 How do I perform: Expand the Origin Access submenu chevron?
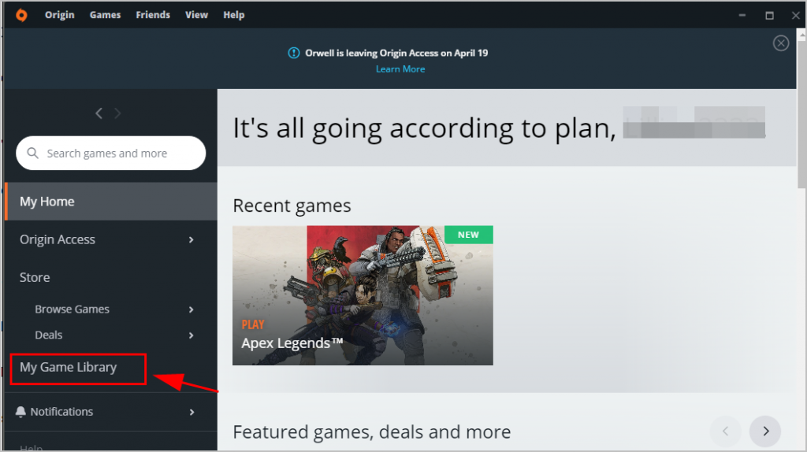pyautogui.click(x=192, y=240)
